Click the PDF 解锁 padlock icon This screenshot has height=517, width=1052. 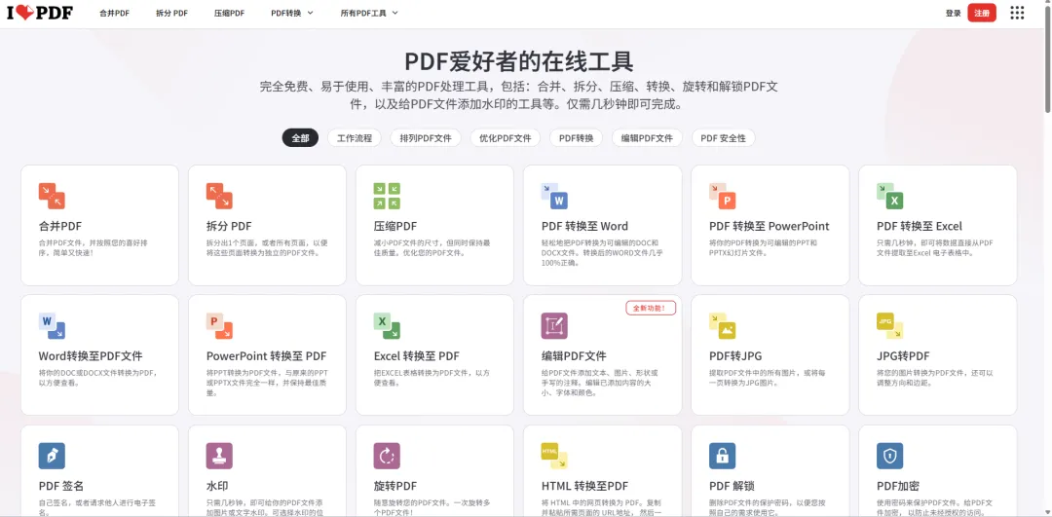point(722,456)
